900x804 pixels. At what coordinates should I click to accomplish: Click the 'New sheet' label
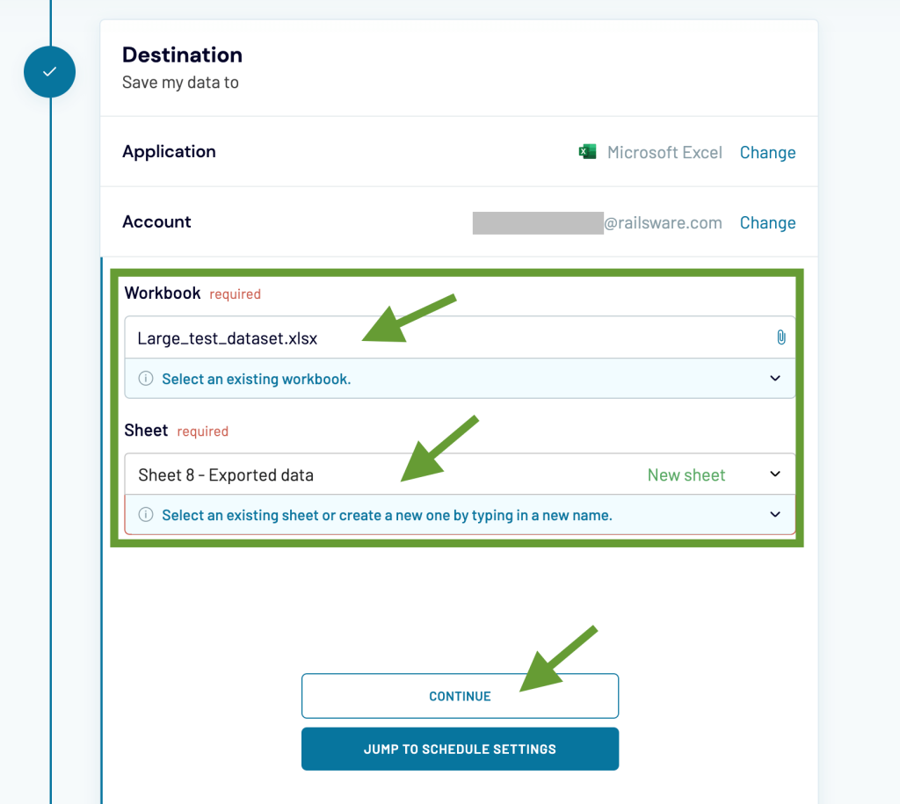(x=686, y=474)
